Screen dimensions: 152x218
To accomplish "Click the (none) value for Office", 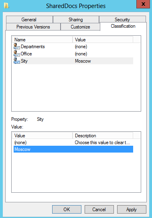I will (x=81, y=54).
